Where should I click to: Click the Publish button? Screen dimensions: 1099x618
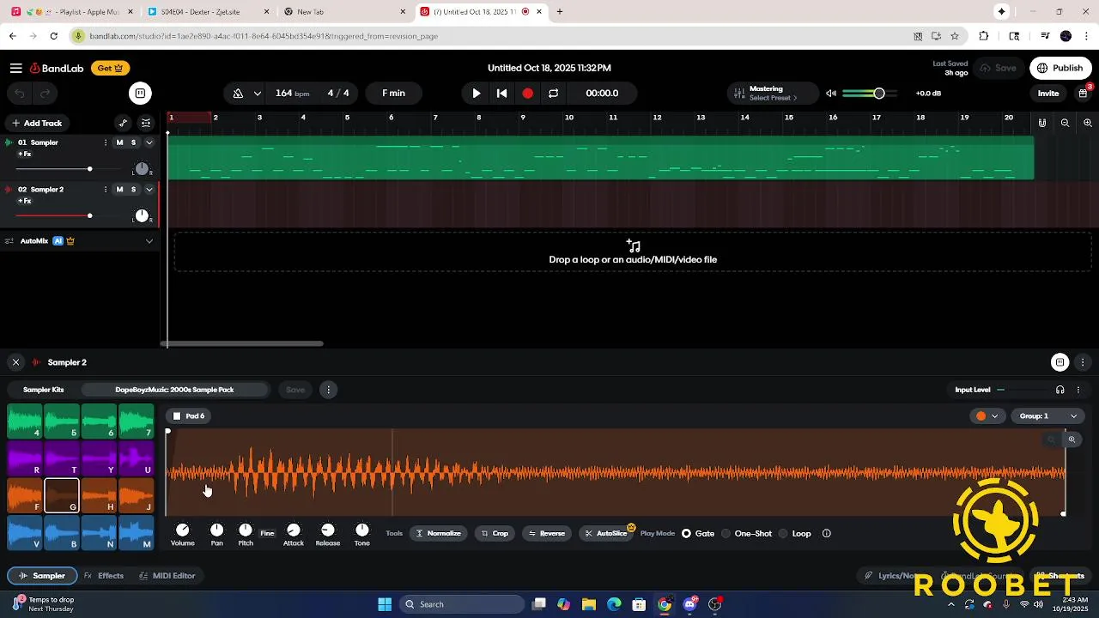coord(1060,68)
